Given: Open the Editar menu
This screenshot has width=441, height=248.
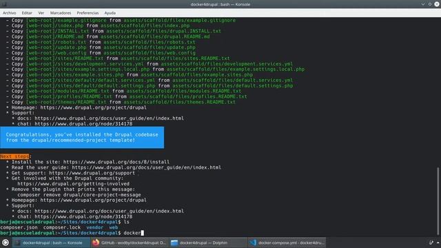Looking at the screenshot, I should pyautogui.click(x=27, y=13).
